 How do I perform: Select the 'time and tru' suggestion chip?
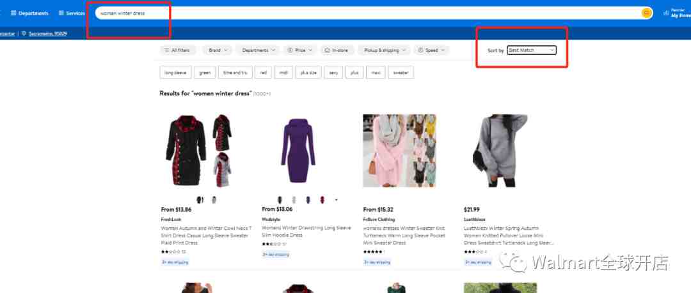pyautogui.click(x=235, y=73)
